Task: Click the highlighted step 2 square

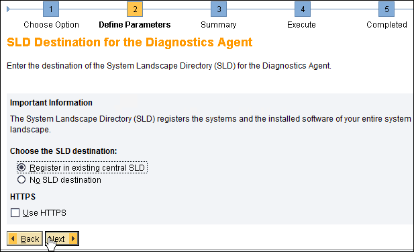Action: [135, 9]
